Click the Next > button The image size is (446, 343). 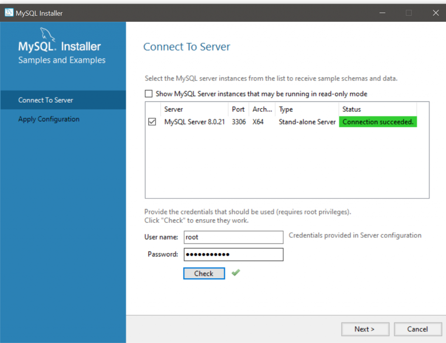click(x=365, y=329)
